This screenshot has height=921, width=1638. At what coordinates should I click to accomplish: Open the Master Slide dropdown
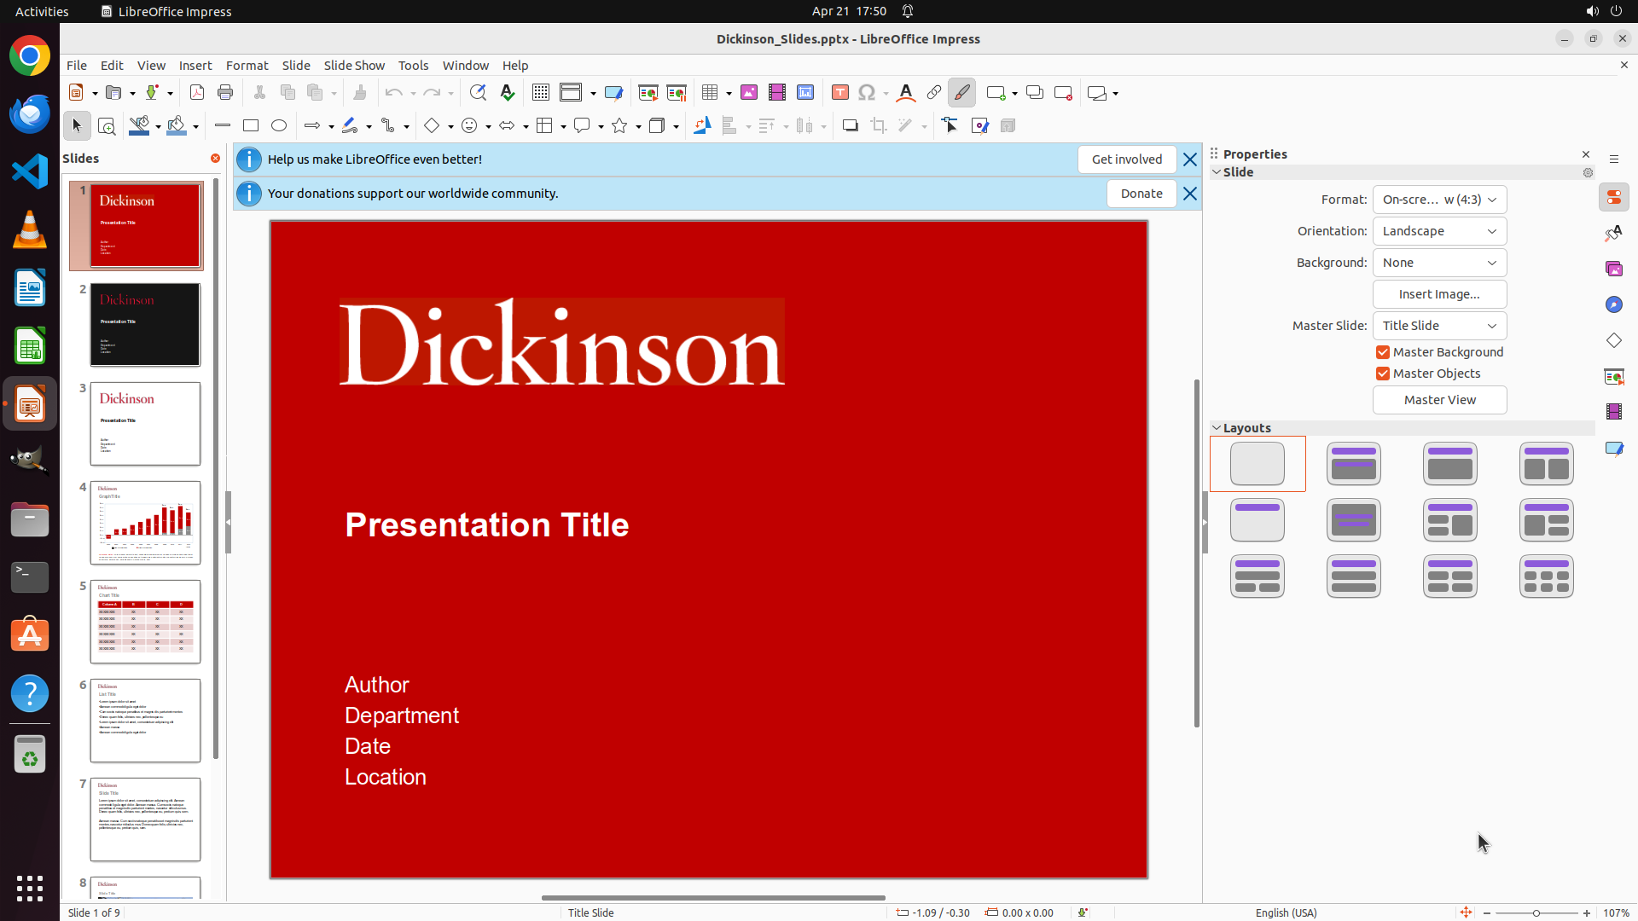pyautogui.click(x=1439, y=326)
